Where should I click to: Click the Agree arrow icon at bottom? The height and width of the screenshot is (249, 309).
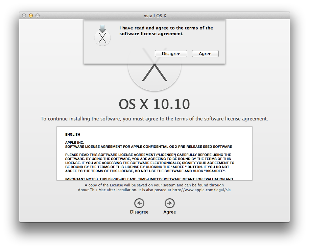[169, 203]
